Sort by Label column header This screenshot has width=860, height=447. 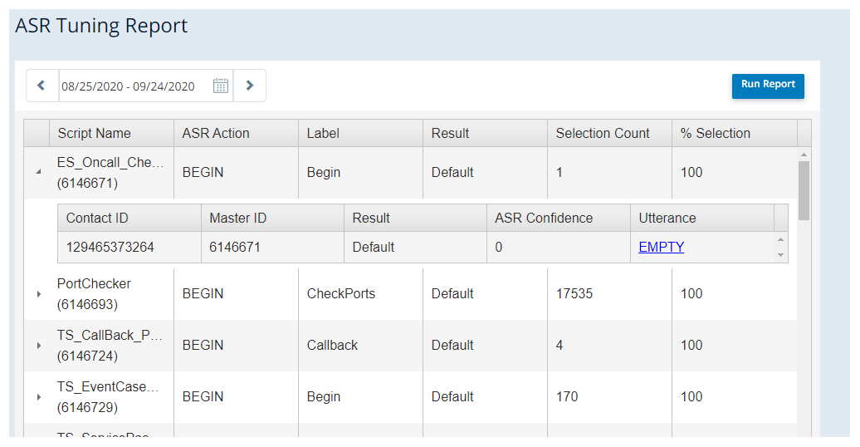360,134
